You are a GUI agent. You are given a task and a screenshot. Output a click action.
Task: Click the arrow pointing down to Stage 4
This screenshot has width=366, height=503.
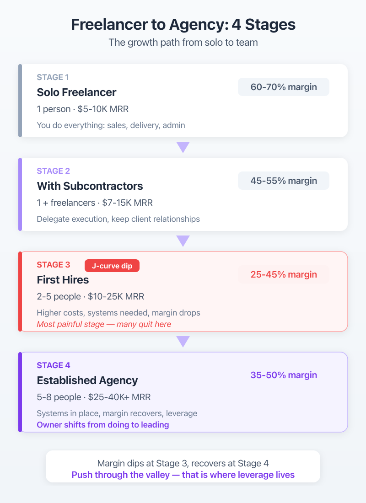(183, 342)
